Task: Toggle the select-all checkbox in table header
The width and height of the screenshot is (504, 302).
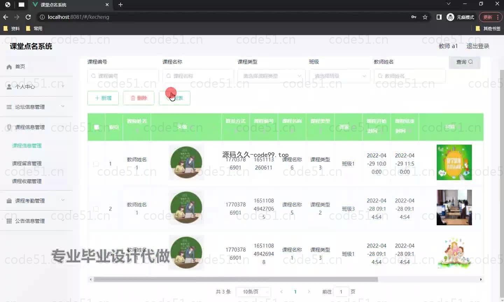Action: (x=96, y=127)
